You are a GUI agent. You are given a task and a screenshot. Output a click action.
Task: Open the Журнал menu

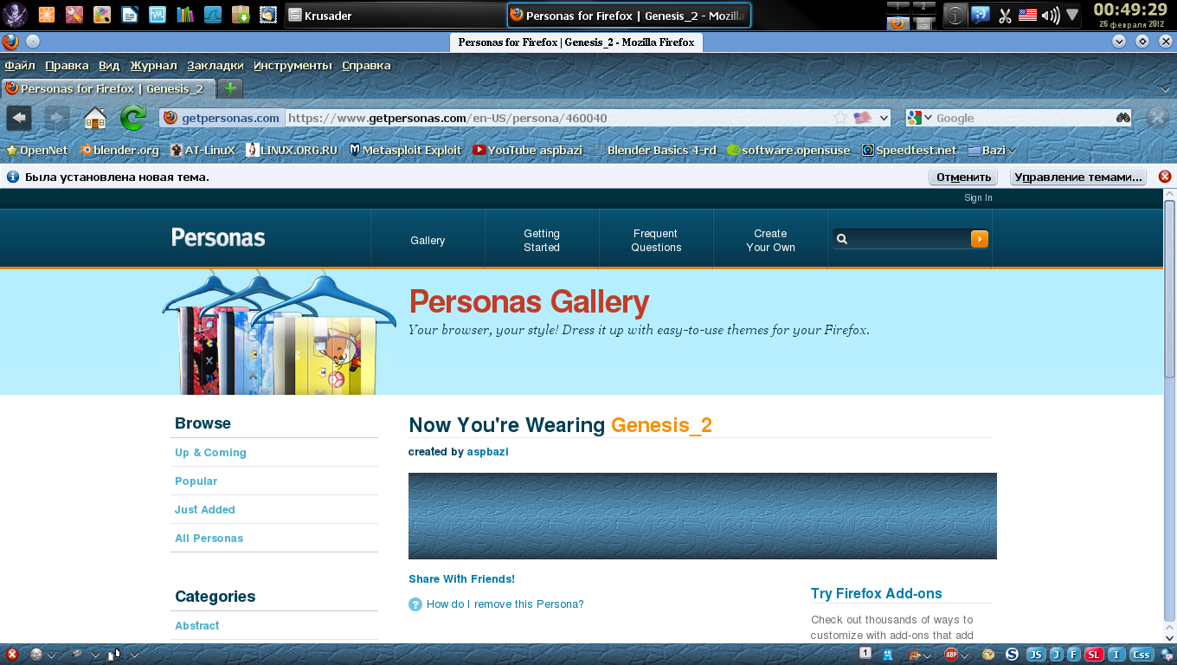tap(153, 66)
